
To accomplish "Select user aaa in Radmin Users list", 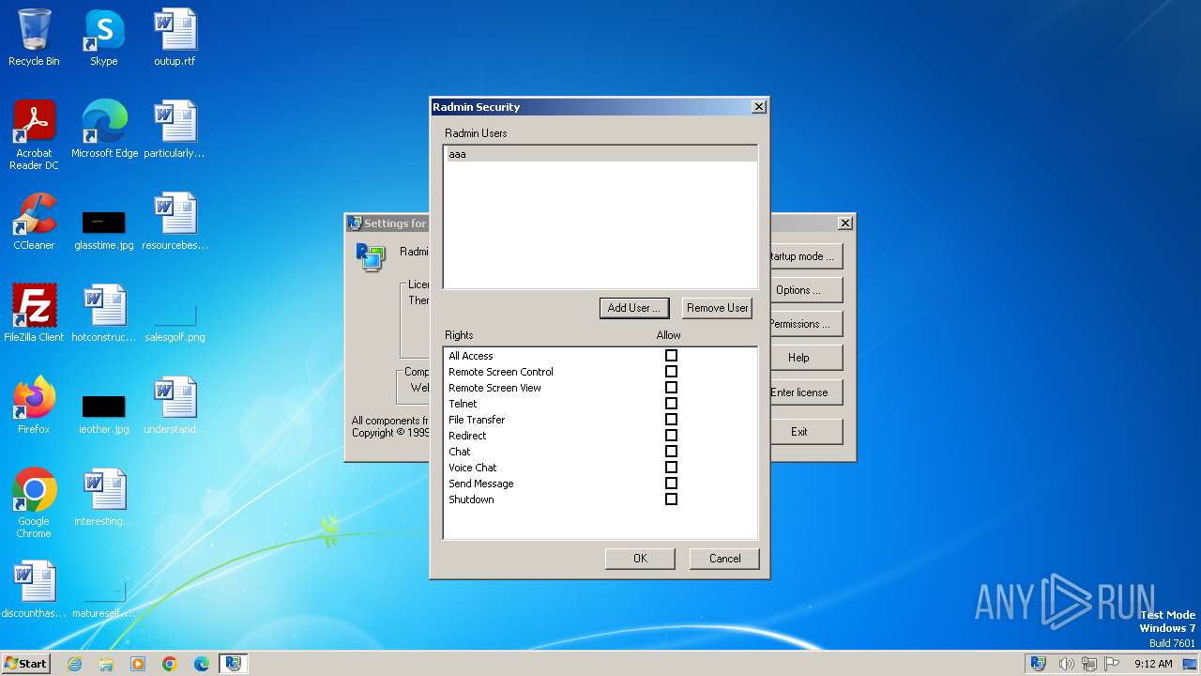I will pos(600,154).
